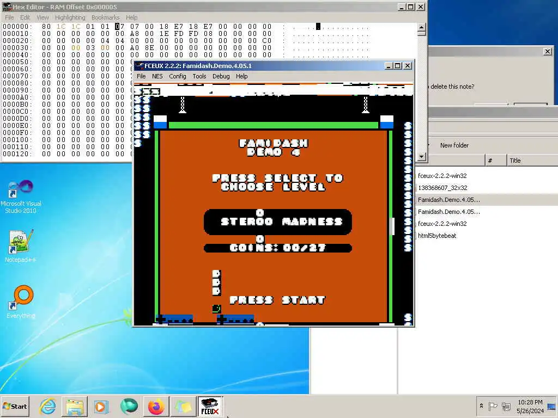558x418 pixels.
Task: Select the 138368607_32x32 file
Action: (x=442, y=188)
